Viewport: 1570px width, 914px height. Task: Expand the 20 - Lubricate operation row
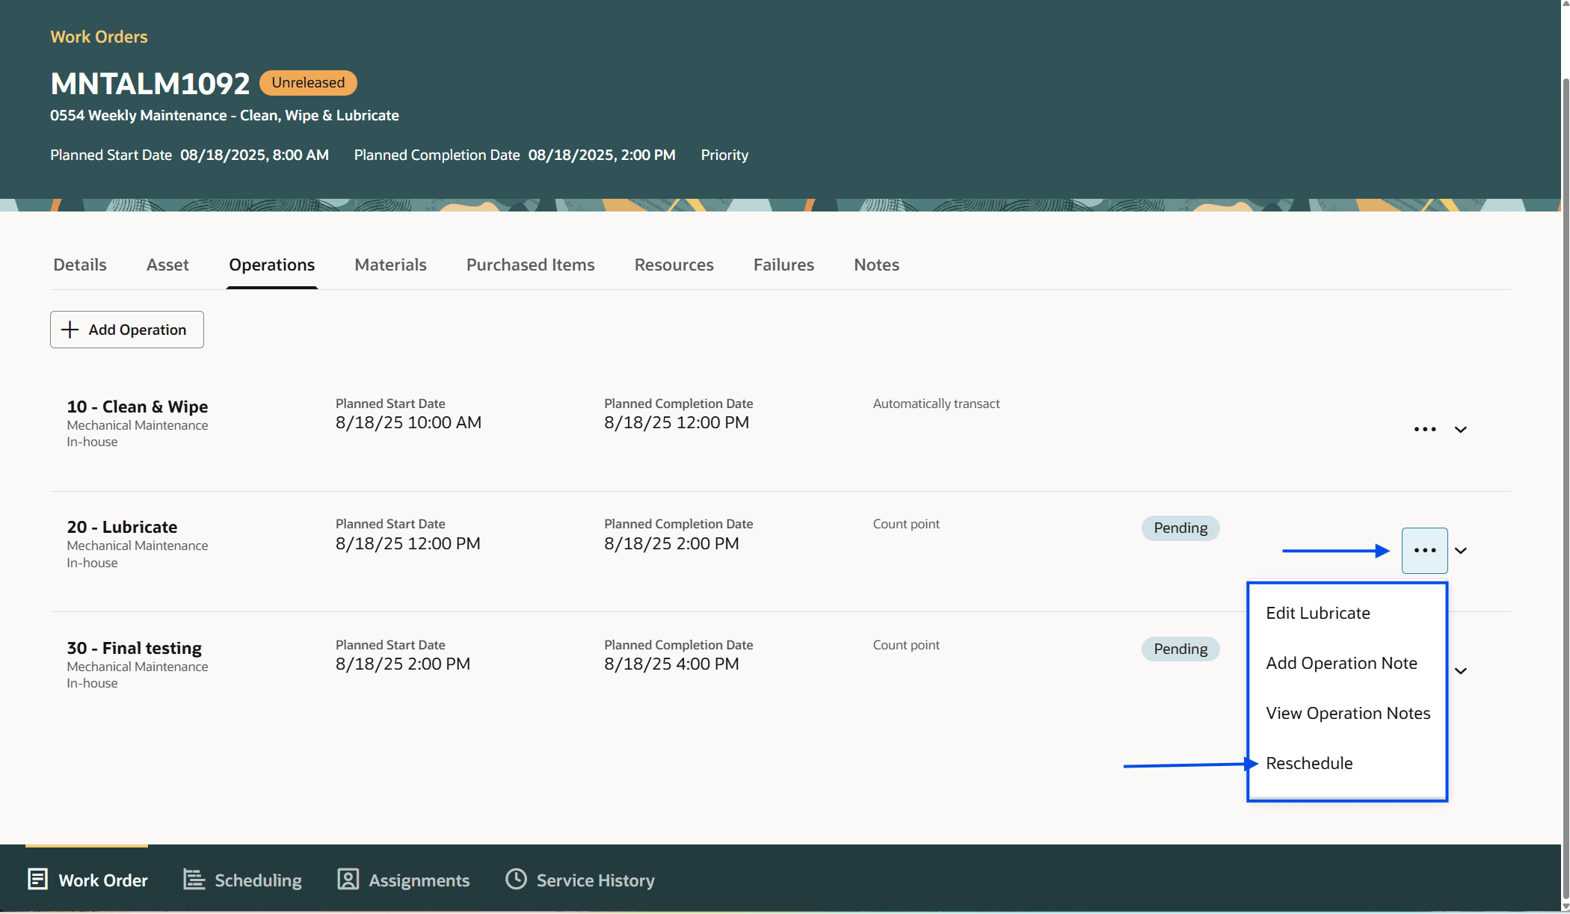coord(1460,551)
